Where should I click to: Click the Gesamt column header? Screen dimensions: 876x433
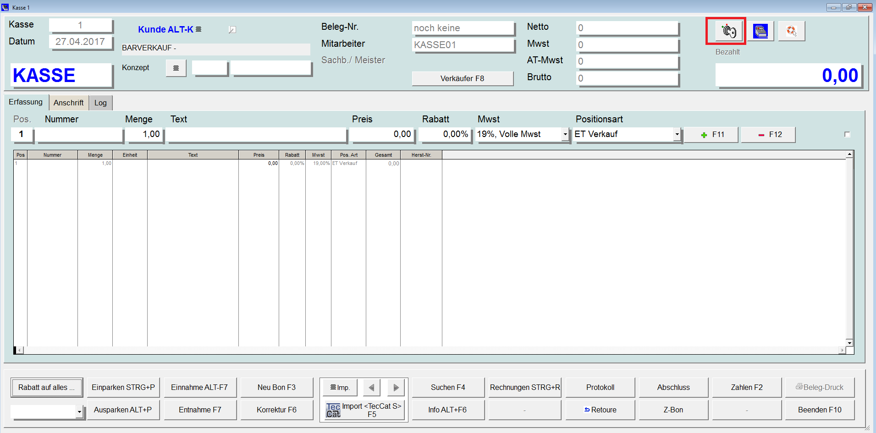(x=383, y=155)
